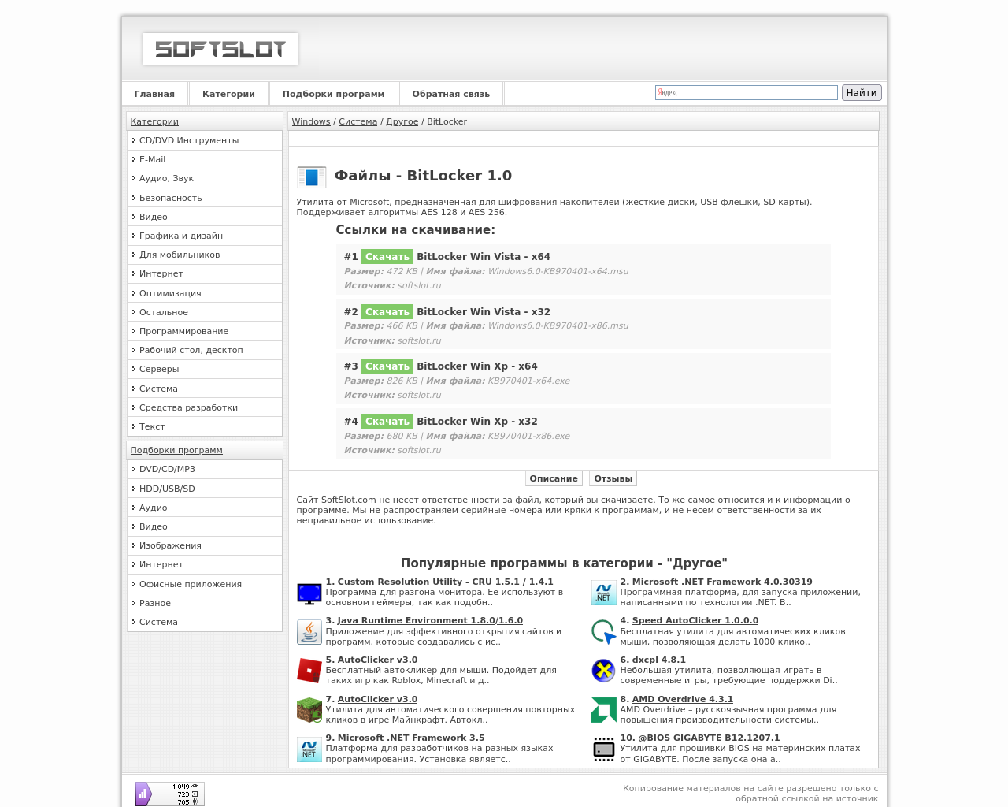Click the Найти search button

pos(862,93)
